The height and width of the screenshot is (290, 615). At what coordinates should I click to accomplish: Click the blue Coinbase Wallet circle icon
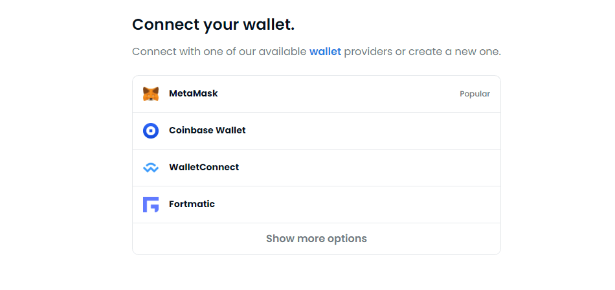[x=150, y=131]
